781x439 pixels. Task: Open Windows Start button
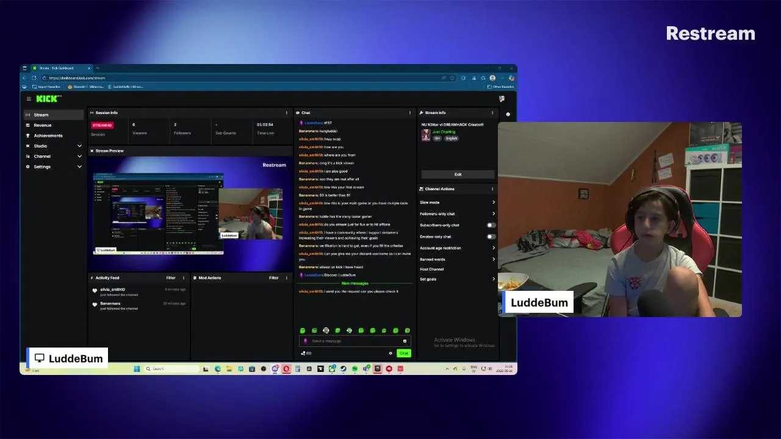[x=137, y=369]
